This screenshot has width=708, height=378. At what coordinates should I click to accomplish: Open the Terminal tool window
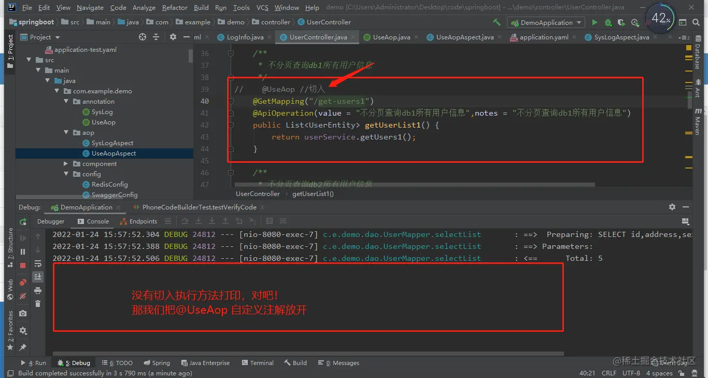click(257, 363)
